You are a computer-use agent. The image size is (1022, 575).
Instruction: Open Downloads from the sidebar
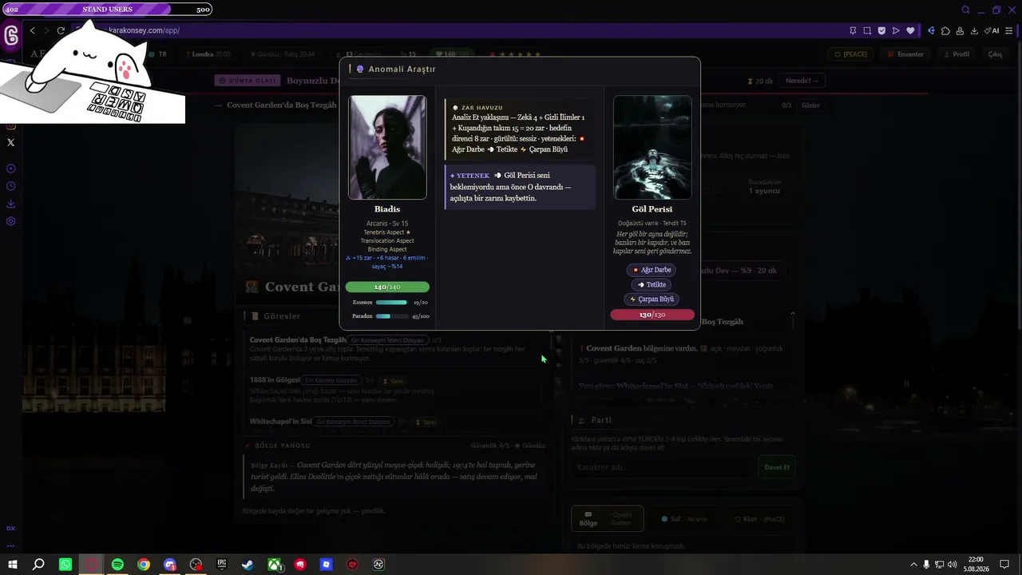pos(10,204)
